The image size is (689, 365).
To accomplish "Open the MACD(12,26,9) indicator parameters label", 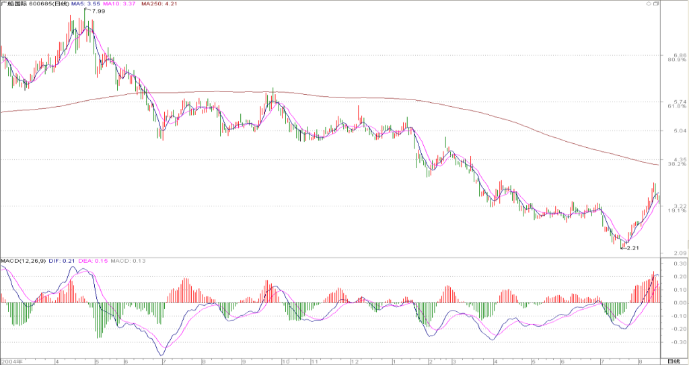I will coord(23,261).
